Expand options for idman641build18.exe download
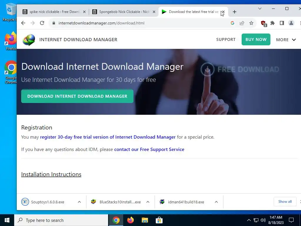The width and height of the screenshot is (301, 226). pos(216,202)
